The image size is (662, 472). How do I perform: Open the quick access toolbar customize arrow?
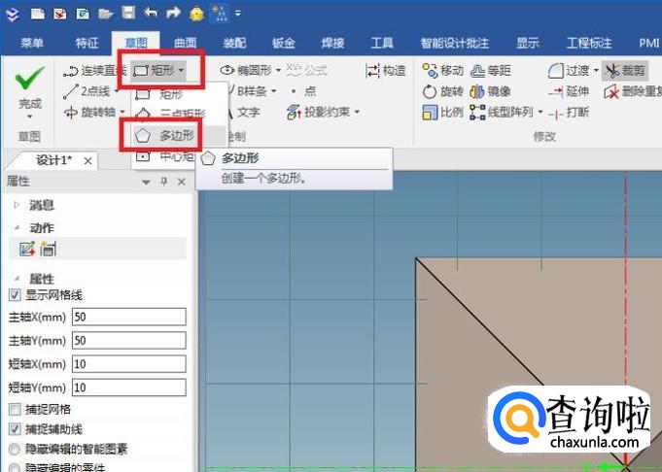[x=238, y=14]
